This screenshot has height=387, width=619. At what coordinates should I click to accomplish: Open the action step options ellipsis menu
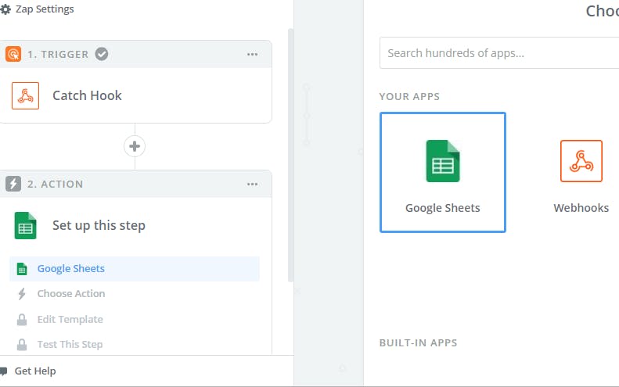click(x=252, y=185)
